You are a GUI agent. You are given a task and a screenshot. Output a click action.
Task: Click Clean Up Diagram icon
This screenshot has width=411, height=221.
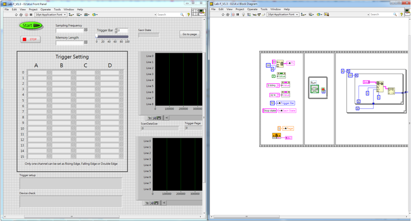[327, 14]
